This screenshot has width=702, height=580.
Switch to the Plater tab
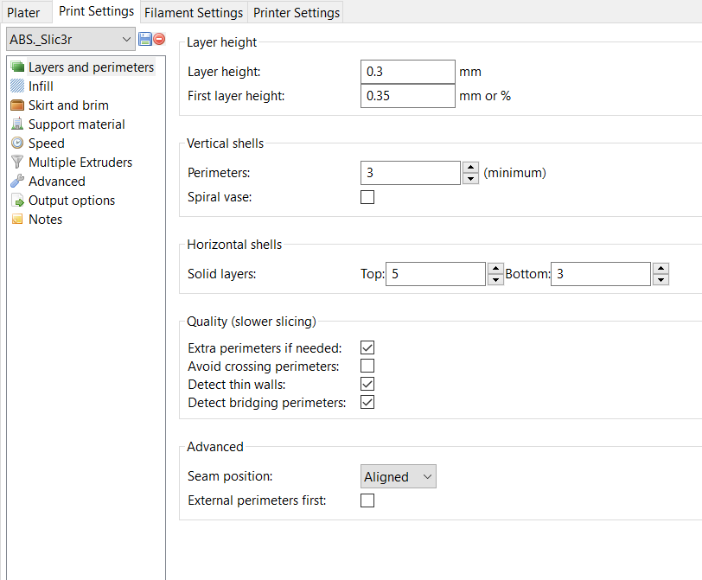pos(23,13)
